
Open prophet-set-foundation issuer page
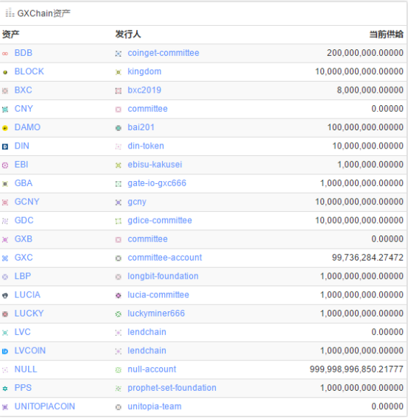click(172, 388)
